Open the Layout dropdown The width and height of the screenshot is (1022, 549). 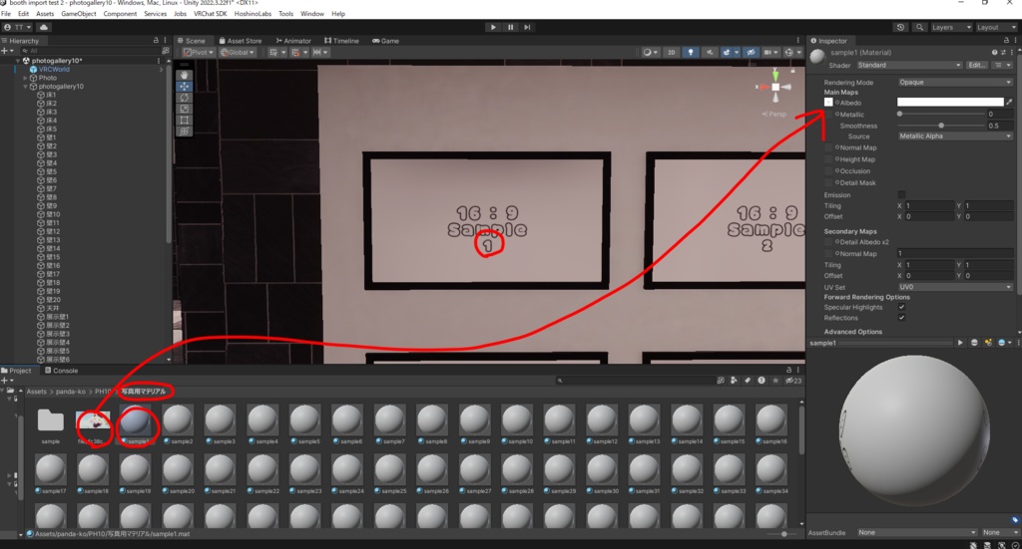996,27
